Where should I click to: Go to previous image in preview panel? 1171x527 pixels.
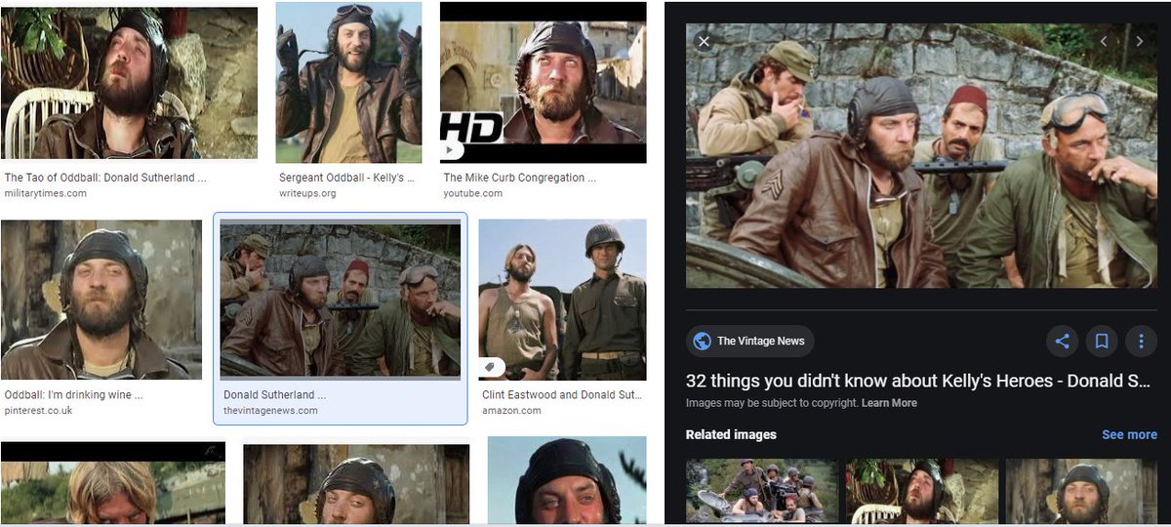click(1104, 41)
